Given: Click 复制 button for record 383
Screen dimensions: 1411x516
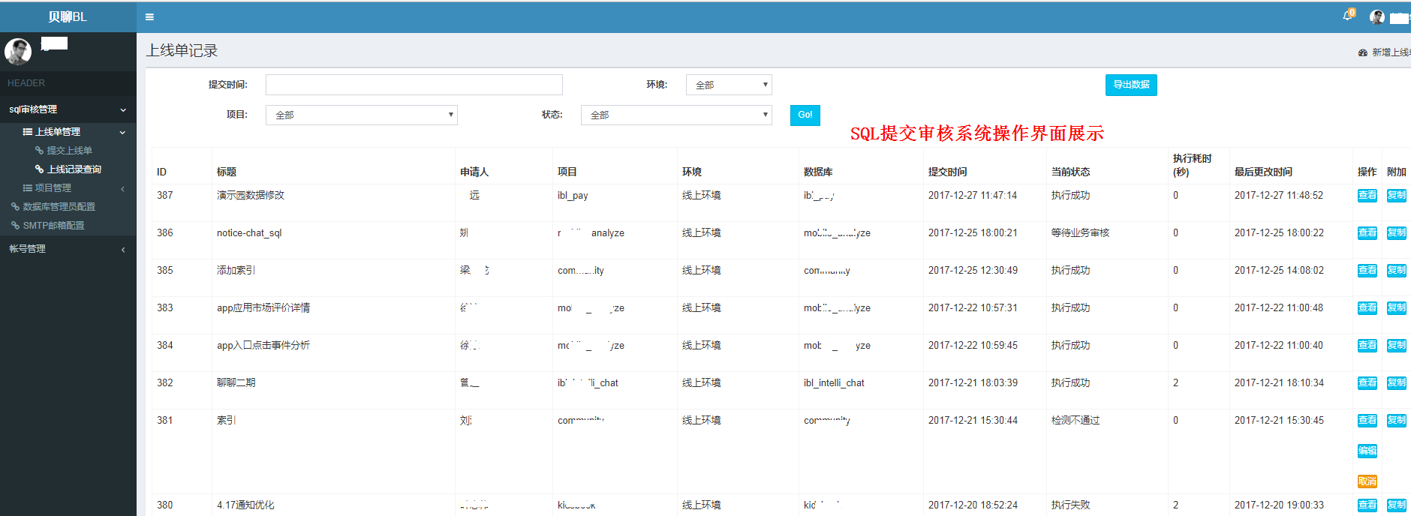Looking at the screenshot, I should pyautogui.click(x=1396, y=308).
